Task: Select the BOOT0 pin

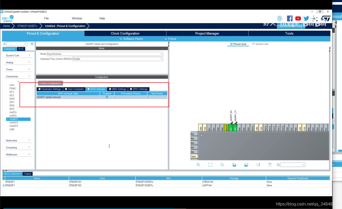Action: click(x=226, y=128)
